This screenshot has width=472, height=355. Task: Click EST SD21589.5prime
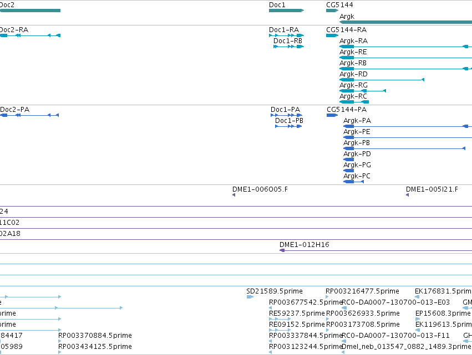[x=250, y=297]
